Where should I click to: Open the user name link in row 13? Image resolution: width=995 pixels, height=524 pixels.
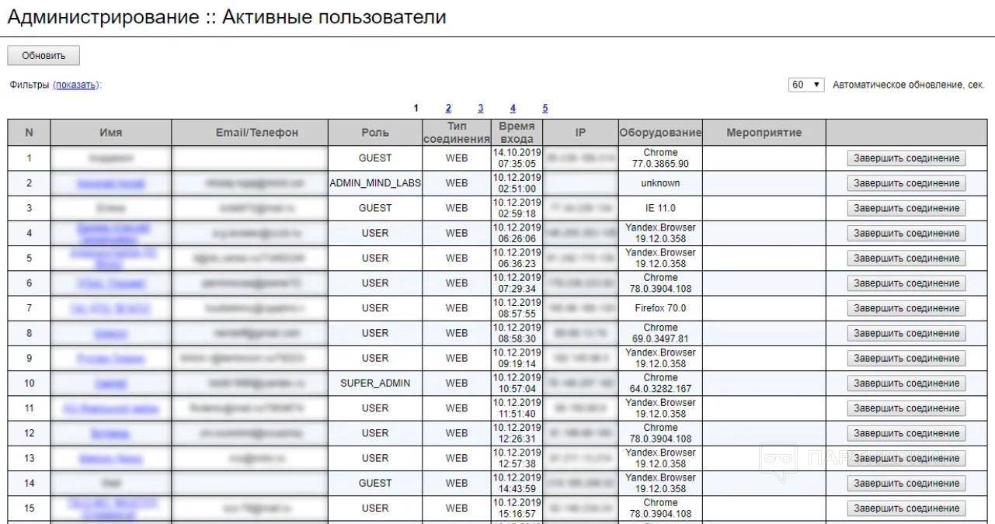point(110,458)
